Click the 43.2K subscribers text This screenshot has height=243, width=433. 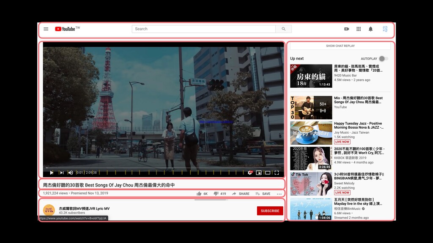pos(72,213)
